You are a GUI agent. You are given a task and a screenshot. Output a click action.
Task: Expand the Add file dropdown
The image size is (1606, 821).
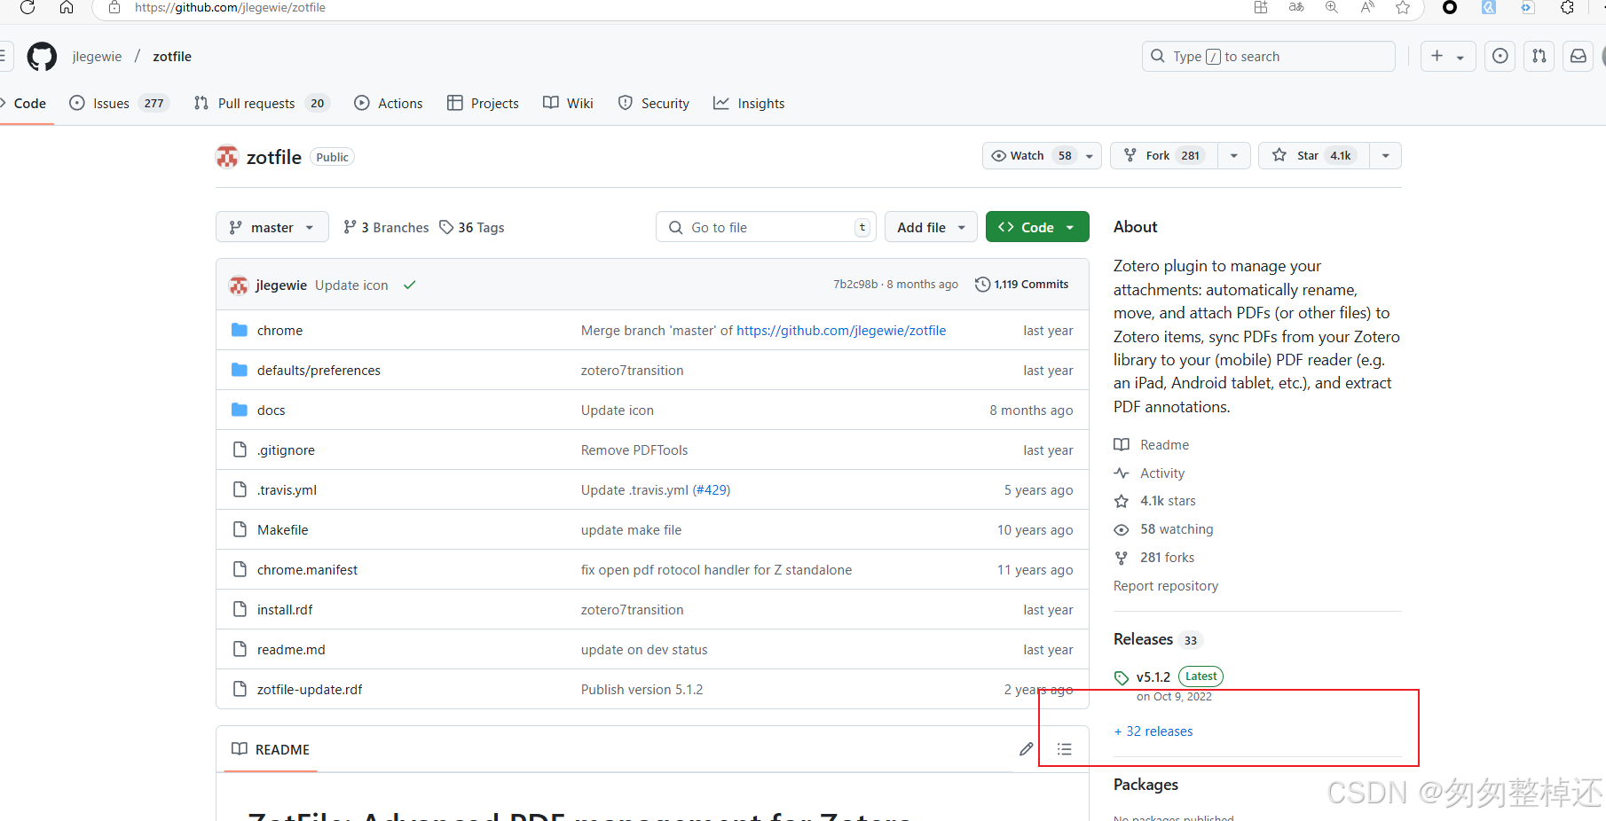click(x=931, y=227)
